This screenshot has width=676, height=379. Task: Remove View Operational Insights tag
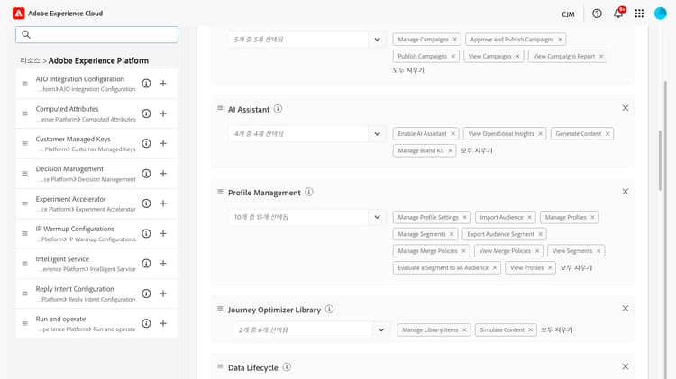540,134
